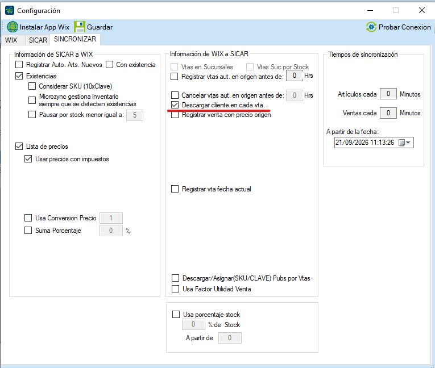Switch to the SICAR tab

point(38,40)
